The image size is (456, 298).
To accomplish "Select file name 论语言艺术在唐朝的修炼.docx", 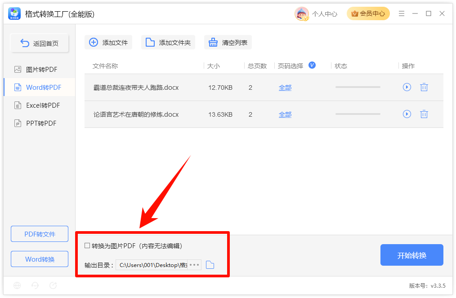I will (x=136, y=114).
